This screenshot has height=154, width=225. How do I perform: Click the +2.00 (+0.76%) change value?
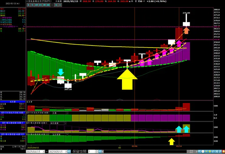[157, 1]
